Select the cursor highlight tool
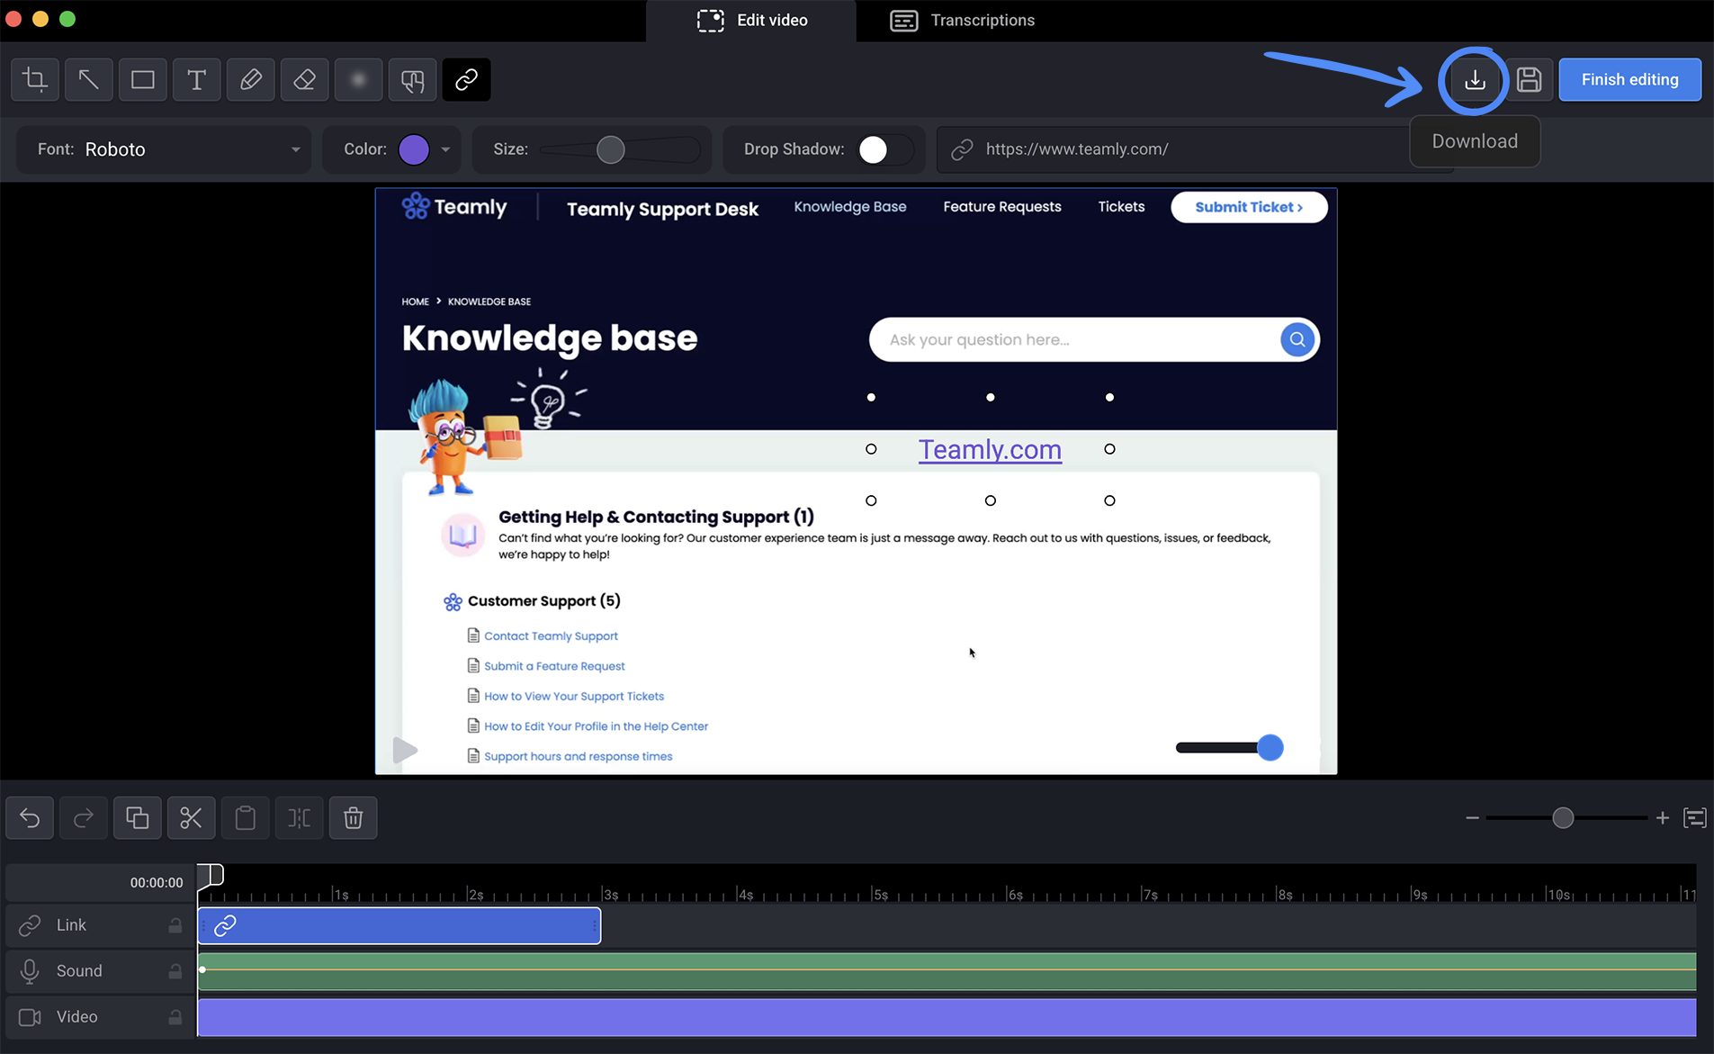Image resolution: width=1714 pixels, height=1054 pixels. (412, 79)
